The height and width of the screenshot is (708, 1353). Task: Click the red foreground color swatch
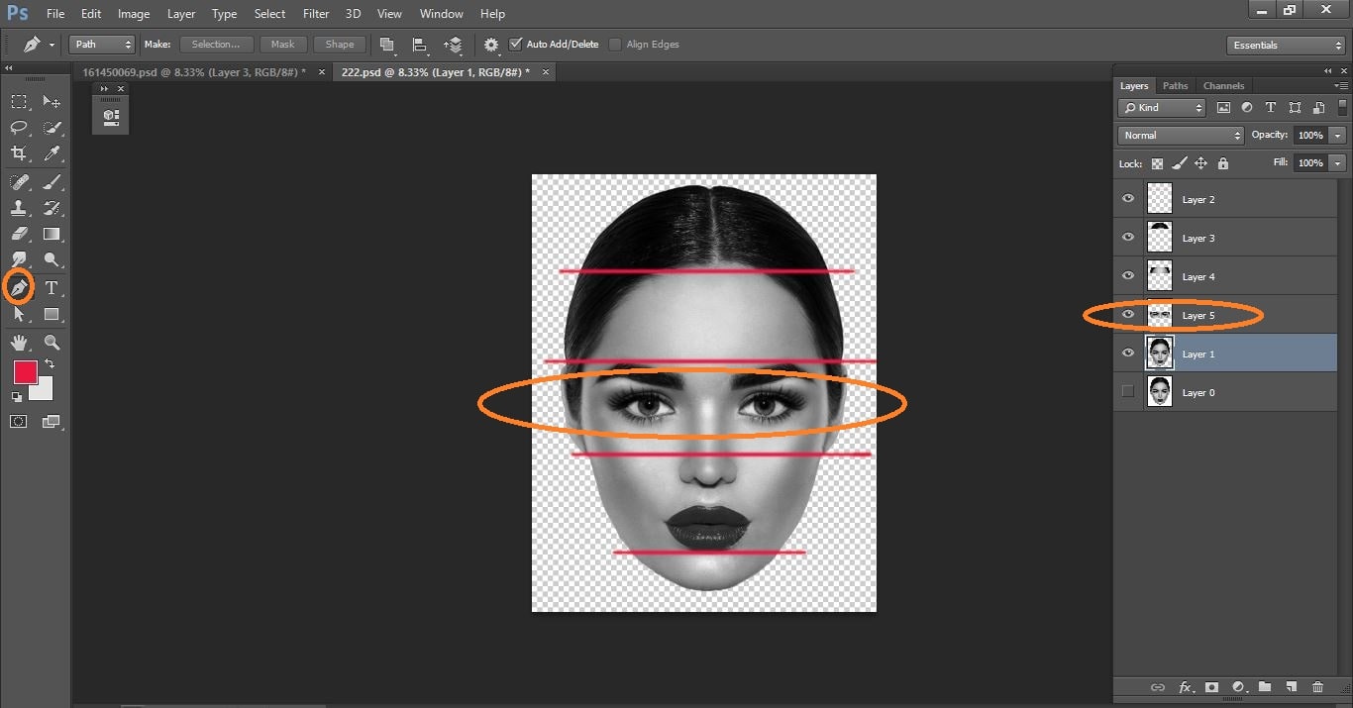pyautogui.click(x=25, y=372)
